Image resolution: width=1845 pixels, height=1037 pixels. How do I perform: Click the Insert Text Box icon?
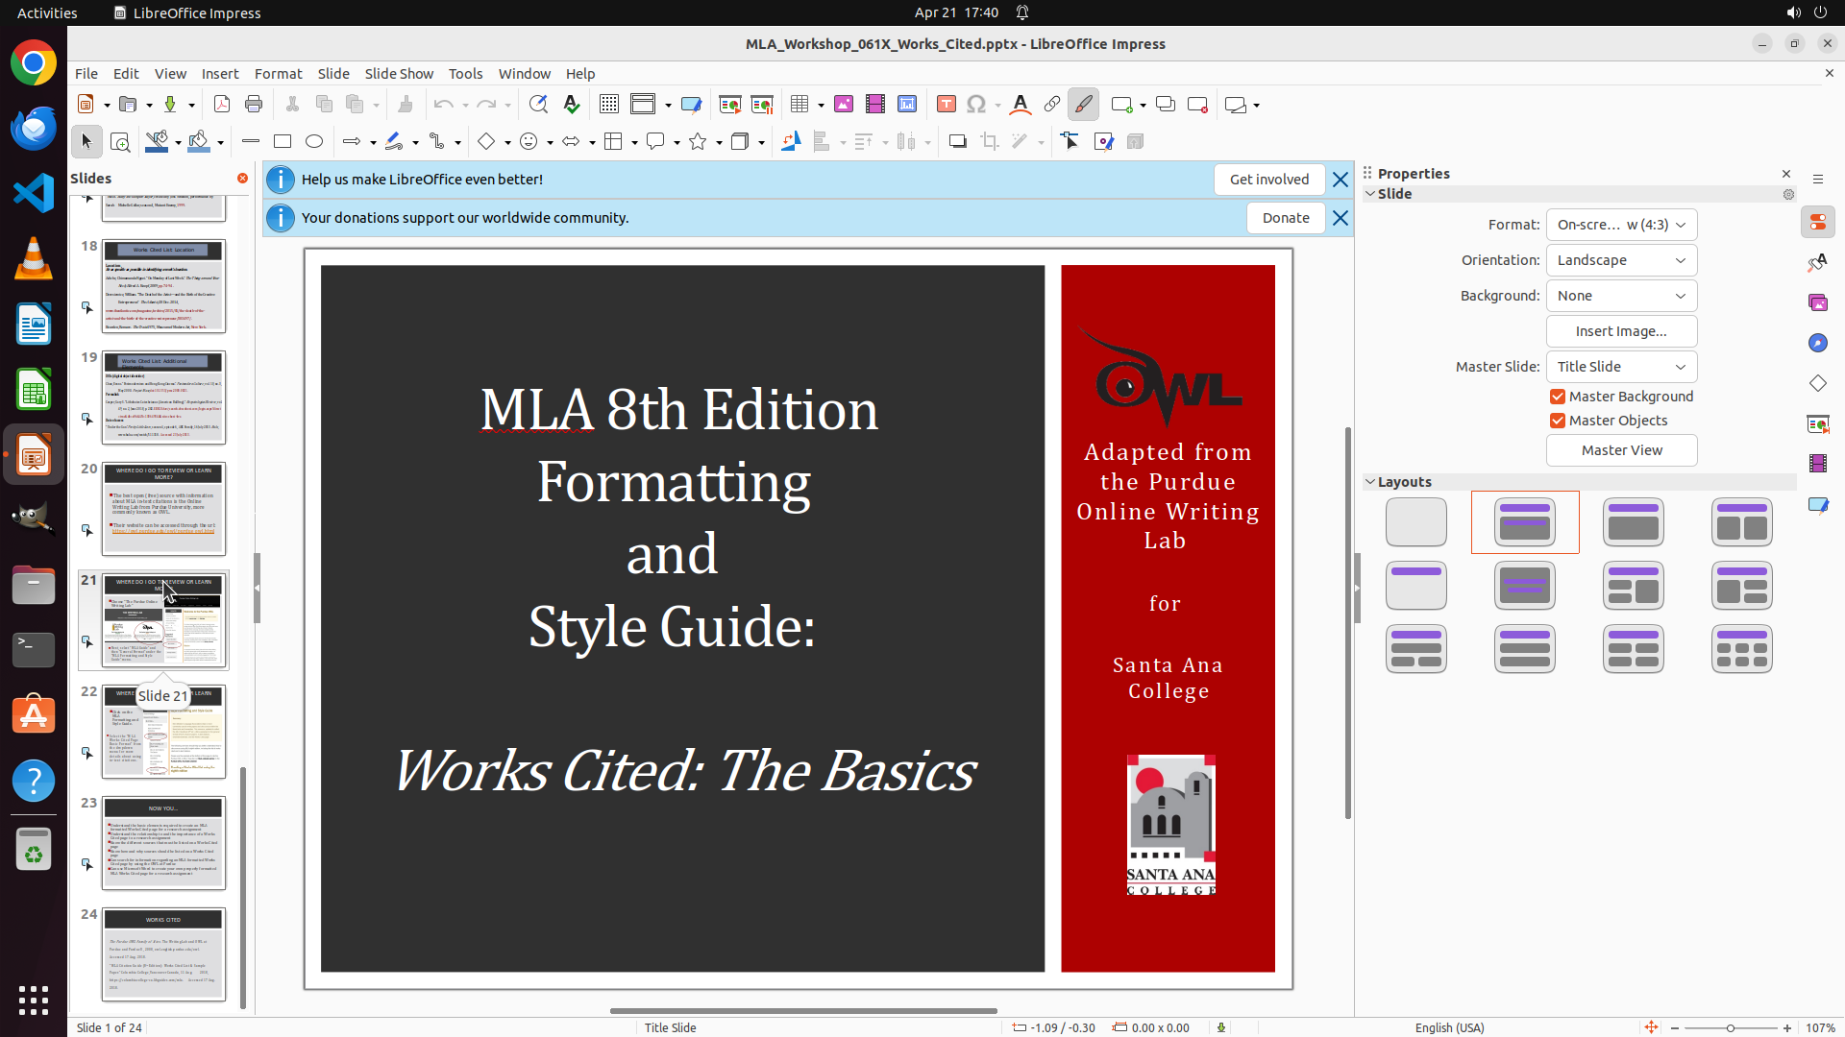coord(947,105)
